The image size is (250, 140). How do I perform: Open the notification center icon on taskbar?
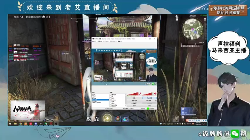204,124
